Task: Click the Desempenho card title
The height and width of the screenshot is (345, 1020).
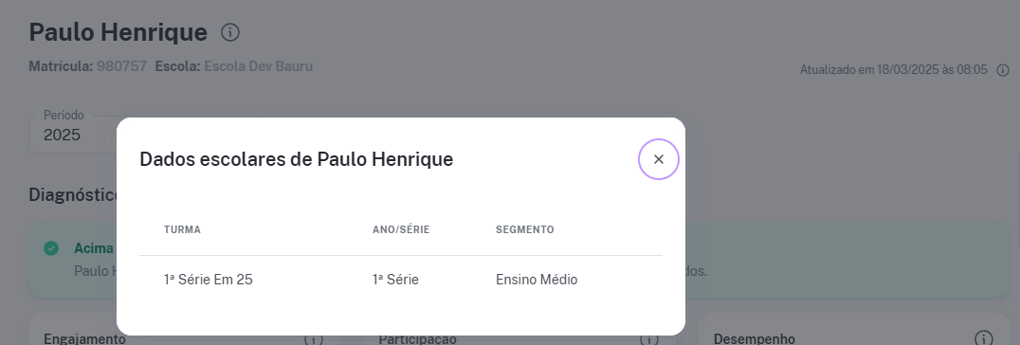Action: [x=754, y=338]
